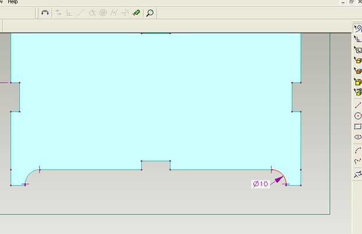This screenshot has height=234, width=362.
Task: Select the Circle drawing tool
Action: 358,116
